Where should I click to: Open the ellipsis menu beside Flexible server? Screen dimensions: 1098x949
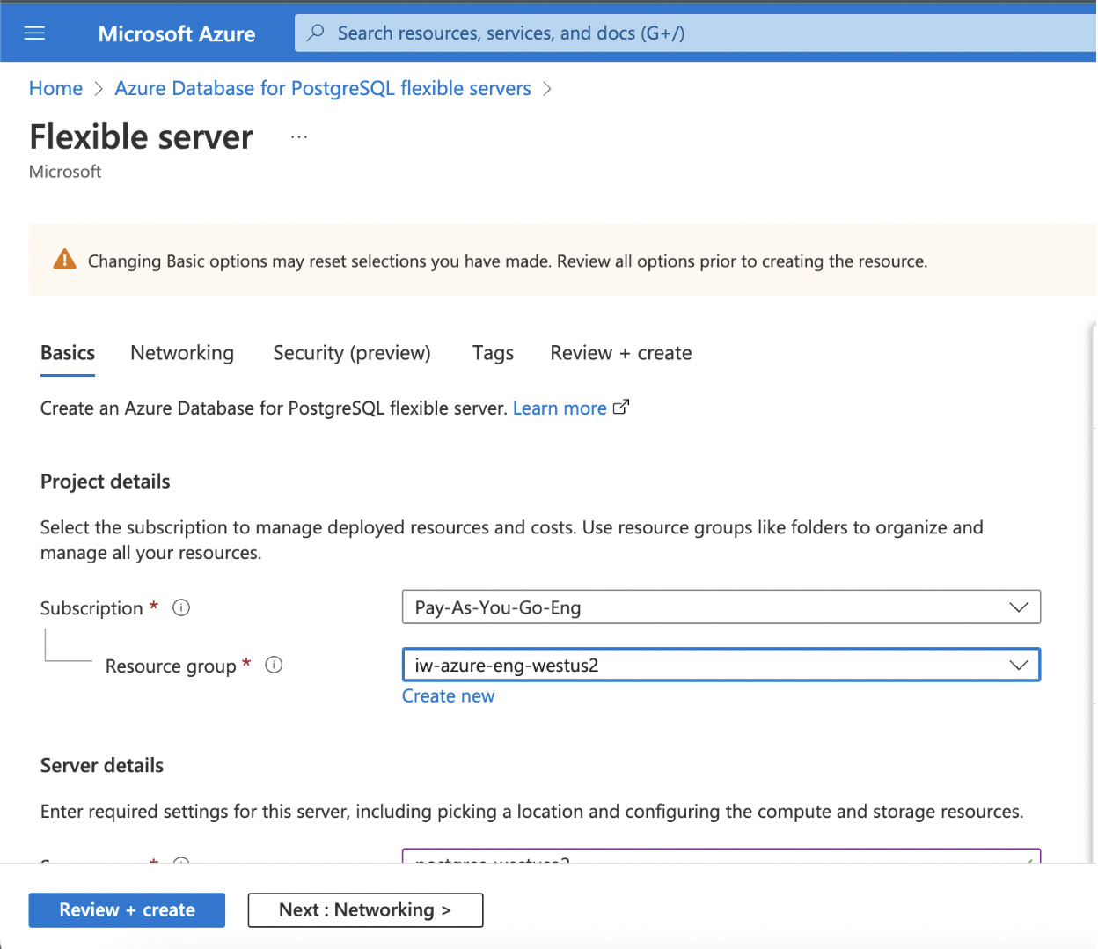(299, 137)
